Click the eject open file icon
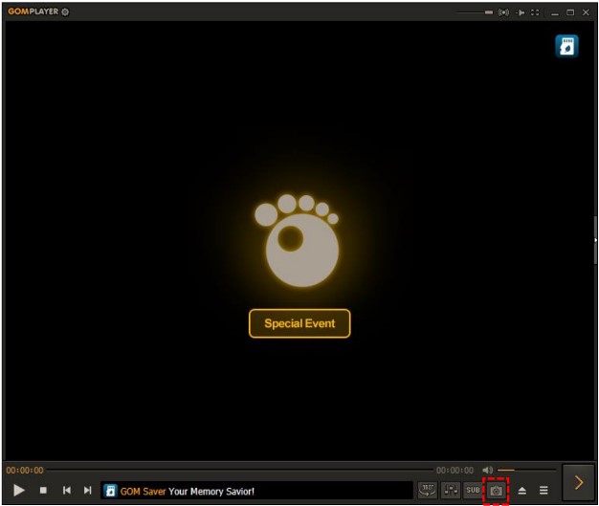 tap(522, 490)
